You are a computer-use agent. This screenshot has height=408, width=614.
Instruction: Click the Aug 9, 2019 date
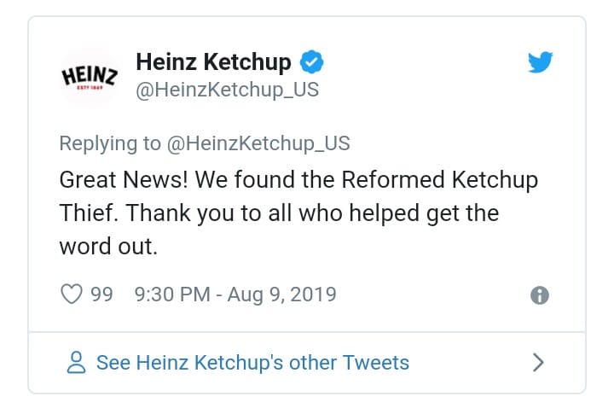click(281, 295)
